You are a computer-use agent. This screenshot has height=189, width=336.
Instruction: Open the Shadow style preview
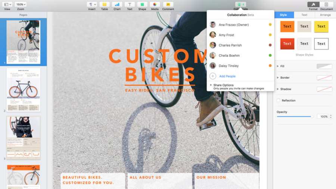click(324, 89)
